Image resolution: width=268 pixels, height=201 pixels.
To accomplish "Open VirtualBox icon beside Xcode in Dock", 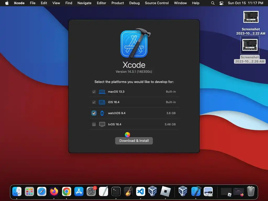I will (x=183, y=191).
